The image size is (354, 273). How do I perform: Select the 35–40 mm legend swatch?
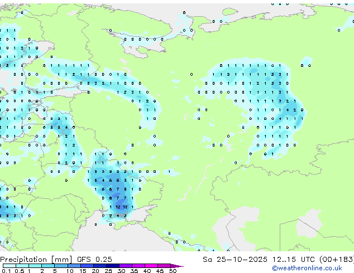(x=138, y=266)
